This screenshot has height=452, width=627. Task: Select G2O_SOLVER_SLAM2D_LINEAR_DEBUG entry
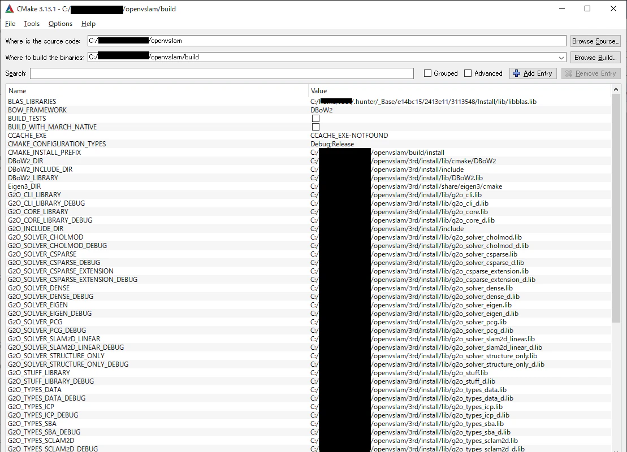(x=66, y=347)
